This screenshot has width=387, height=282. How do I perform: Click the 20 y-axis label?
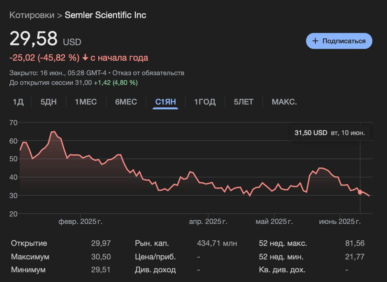click(13, 214)
